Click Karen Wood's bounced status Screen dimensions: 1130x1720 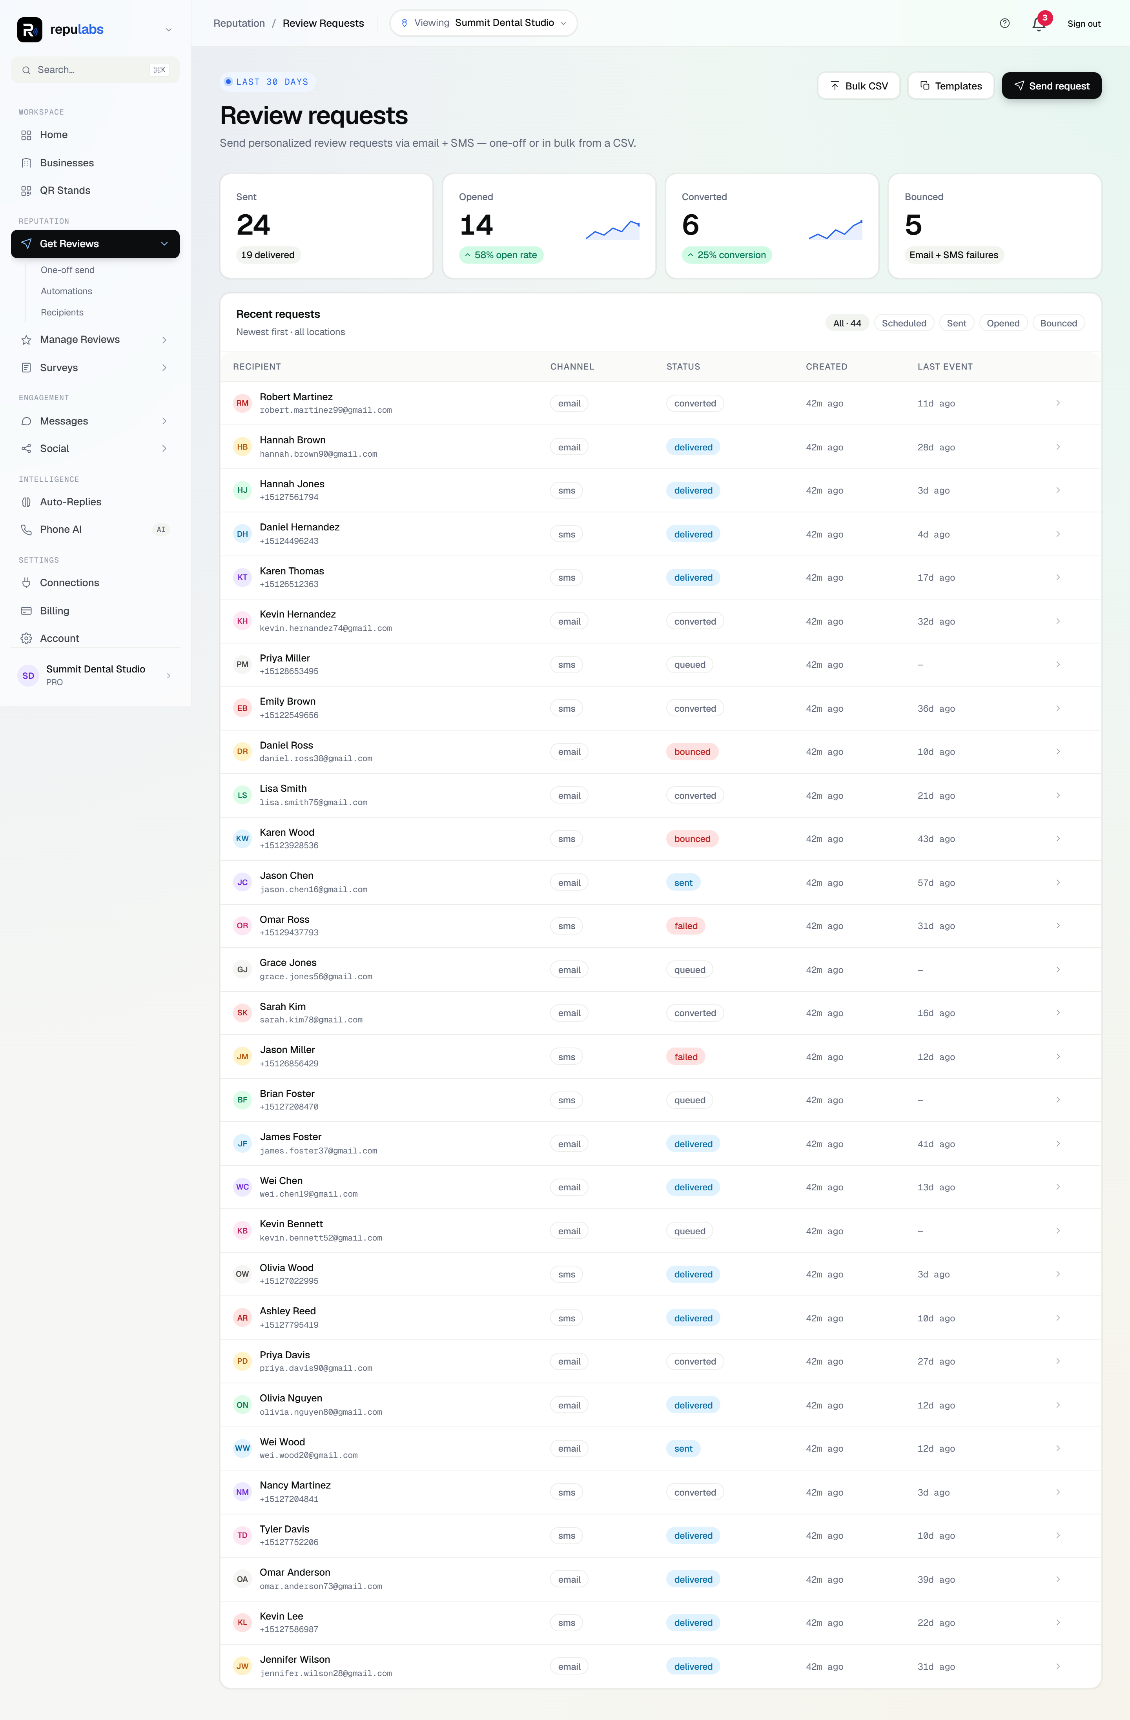click(692, 839)
